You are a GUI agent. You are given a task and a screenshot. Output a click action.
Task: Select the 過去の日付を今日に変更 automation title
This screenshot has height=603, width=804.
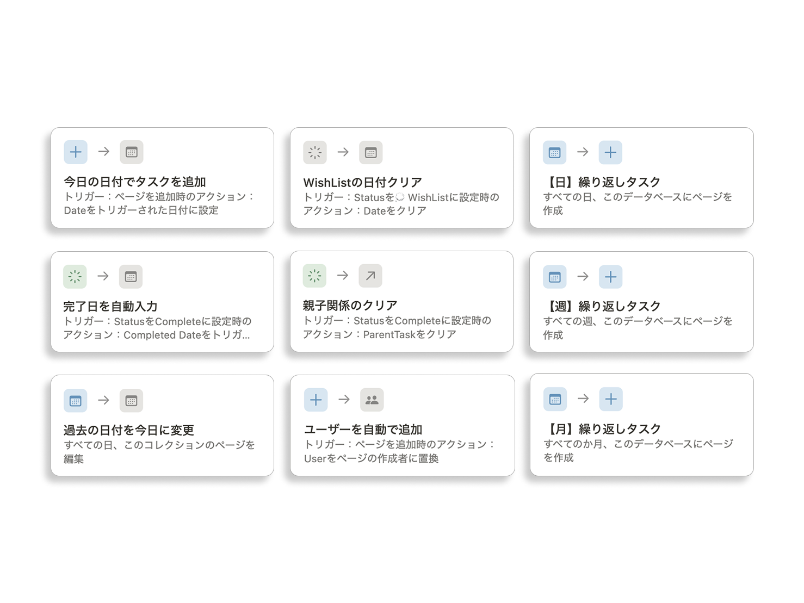[x=129, y=430]
